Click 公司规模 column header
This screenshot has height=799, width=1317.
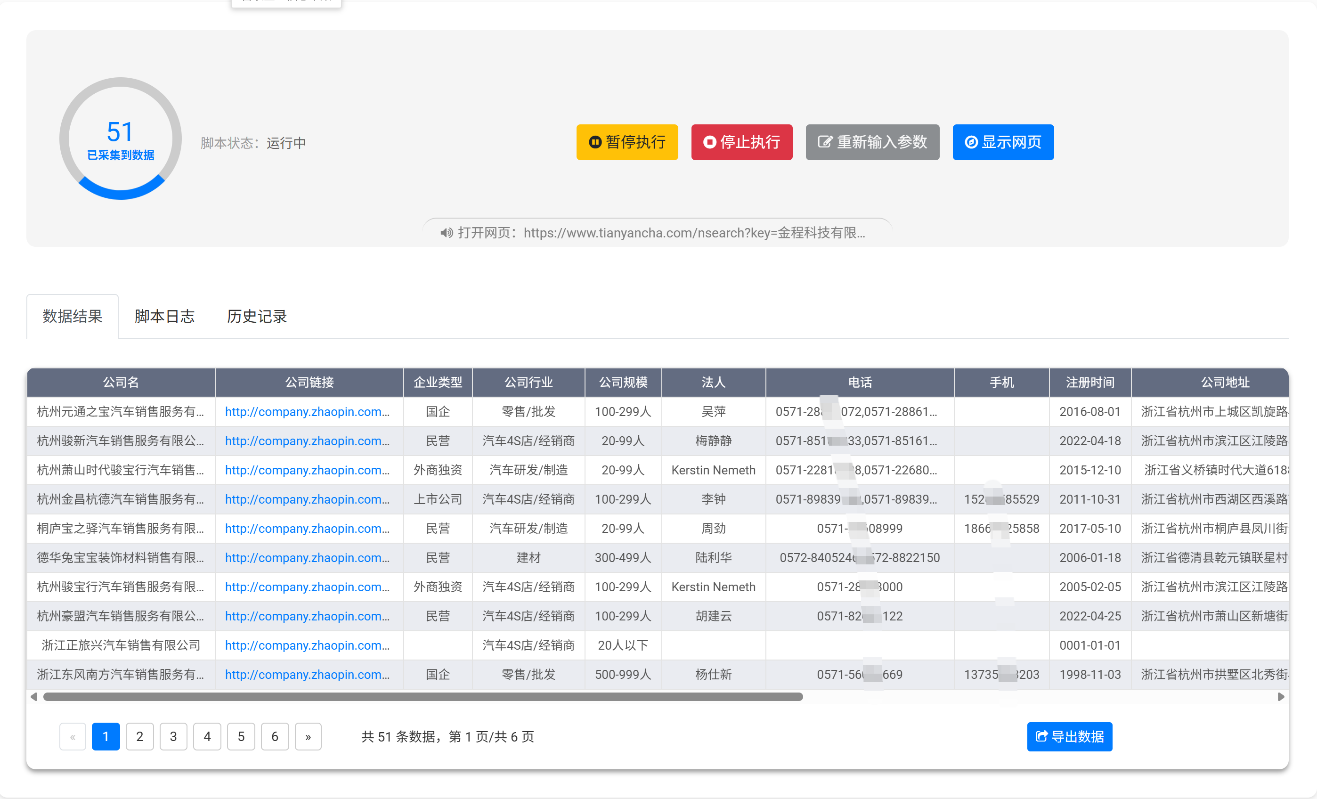click(x=623, y=382)
